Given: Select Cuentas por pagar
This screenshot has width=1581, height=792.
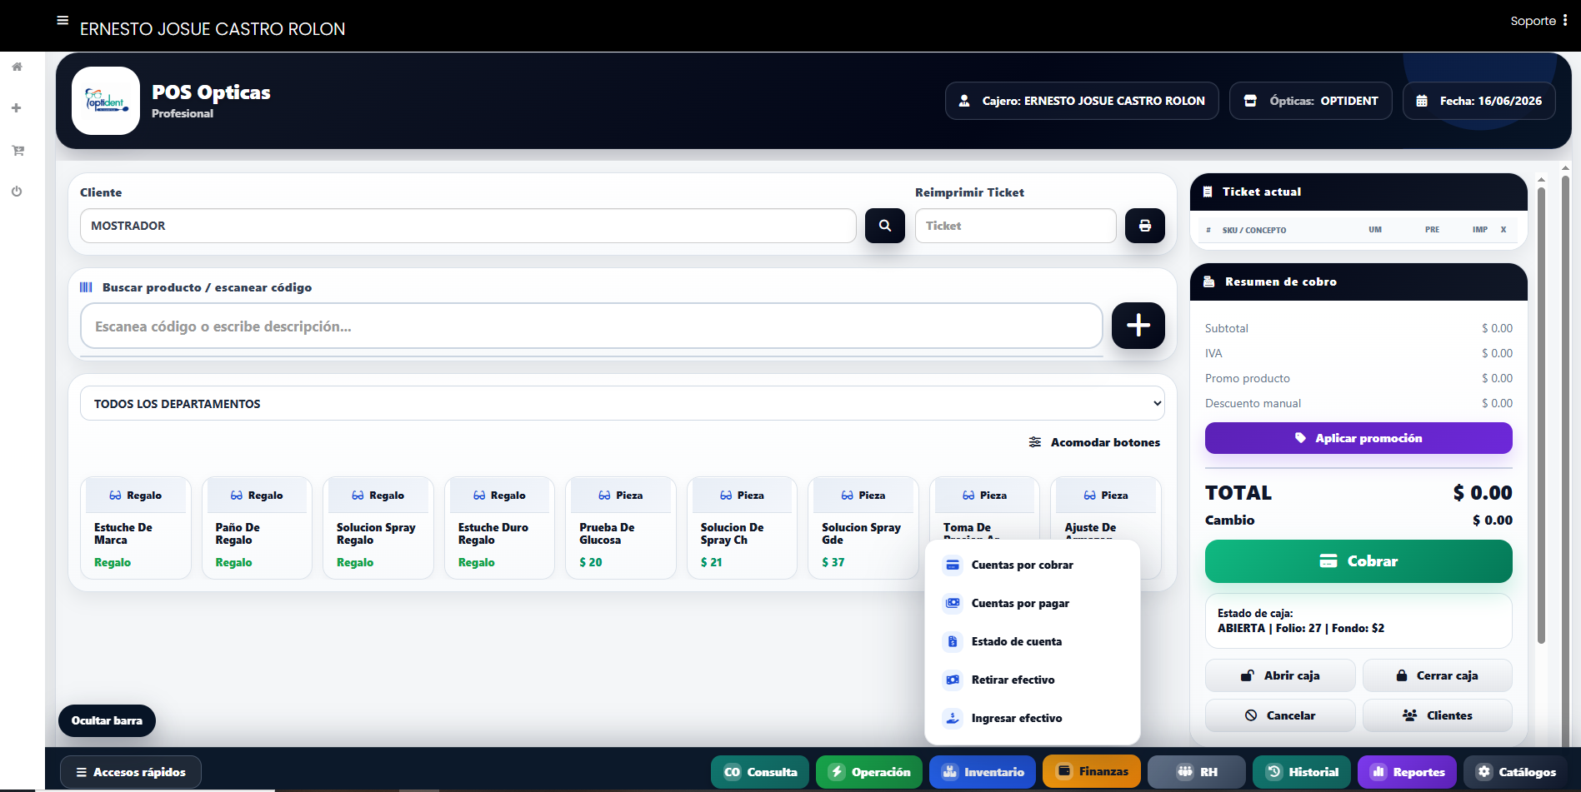Looking at the screenshot, I should (1033, 603).
